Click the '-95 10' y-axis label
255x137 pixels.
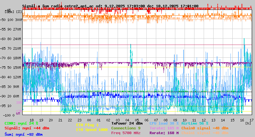[x=6, y=106]
